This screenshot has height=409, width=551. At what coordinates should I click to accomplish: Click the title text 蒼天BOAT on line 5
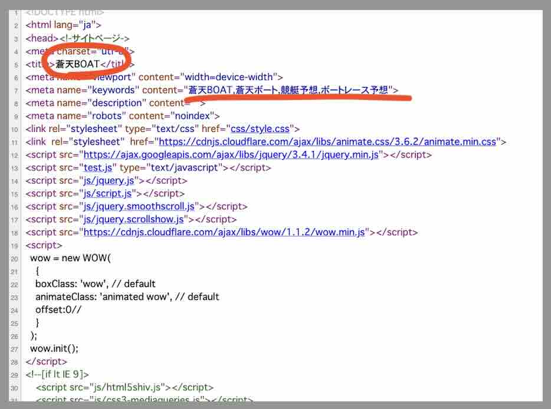[78, 64]
